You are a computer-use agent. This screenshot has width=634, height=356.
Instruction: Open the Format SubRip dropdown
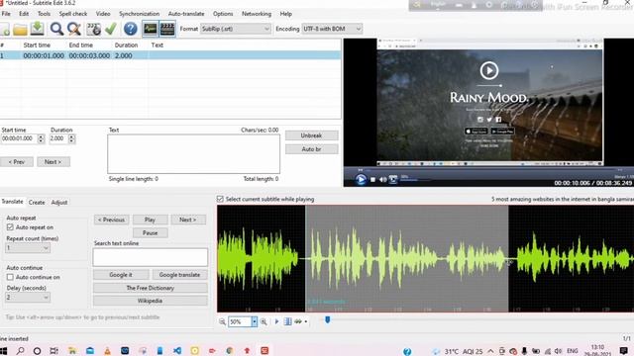pyautogui.click(x=236, y=29)
